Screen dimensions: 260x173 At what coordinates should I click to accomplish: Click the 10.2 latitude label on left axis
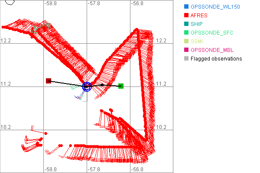click(x=6, y=127)
